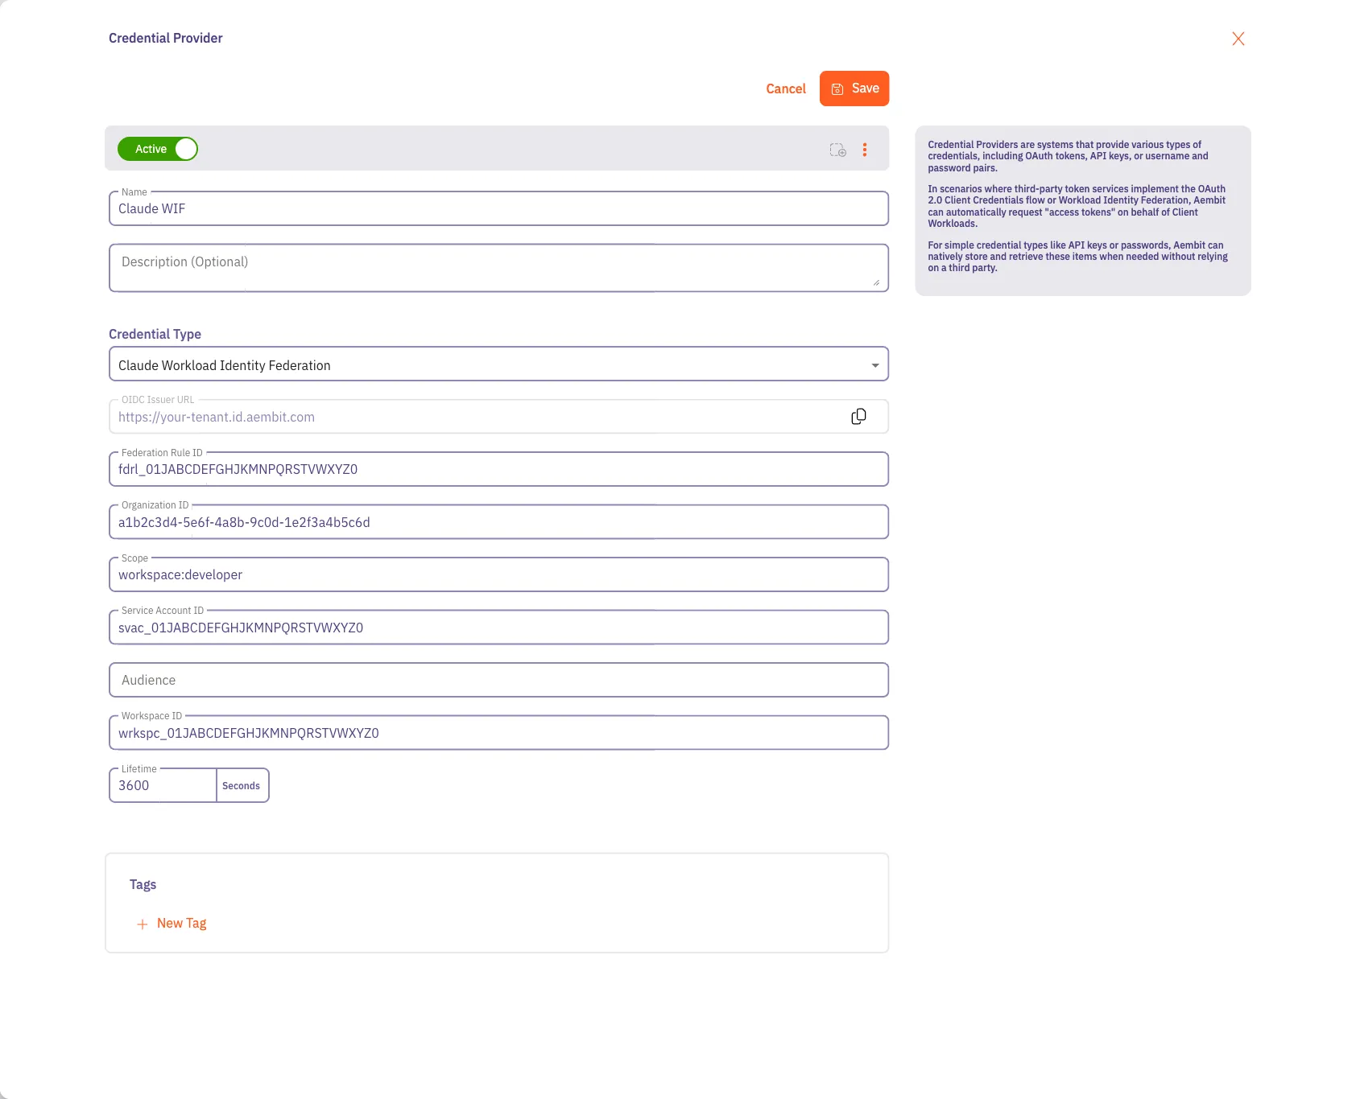Click the Workspace ID field
This screenshot has height=1099, width=1356.
tap(498, 733)
